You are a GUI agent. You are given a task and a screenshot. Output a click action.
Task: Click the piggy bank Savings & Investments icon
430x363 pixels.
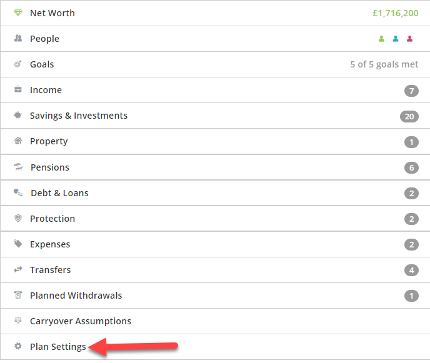pos(18,115)
